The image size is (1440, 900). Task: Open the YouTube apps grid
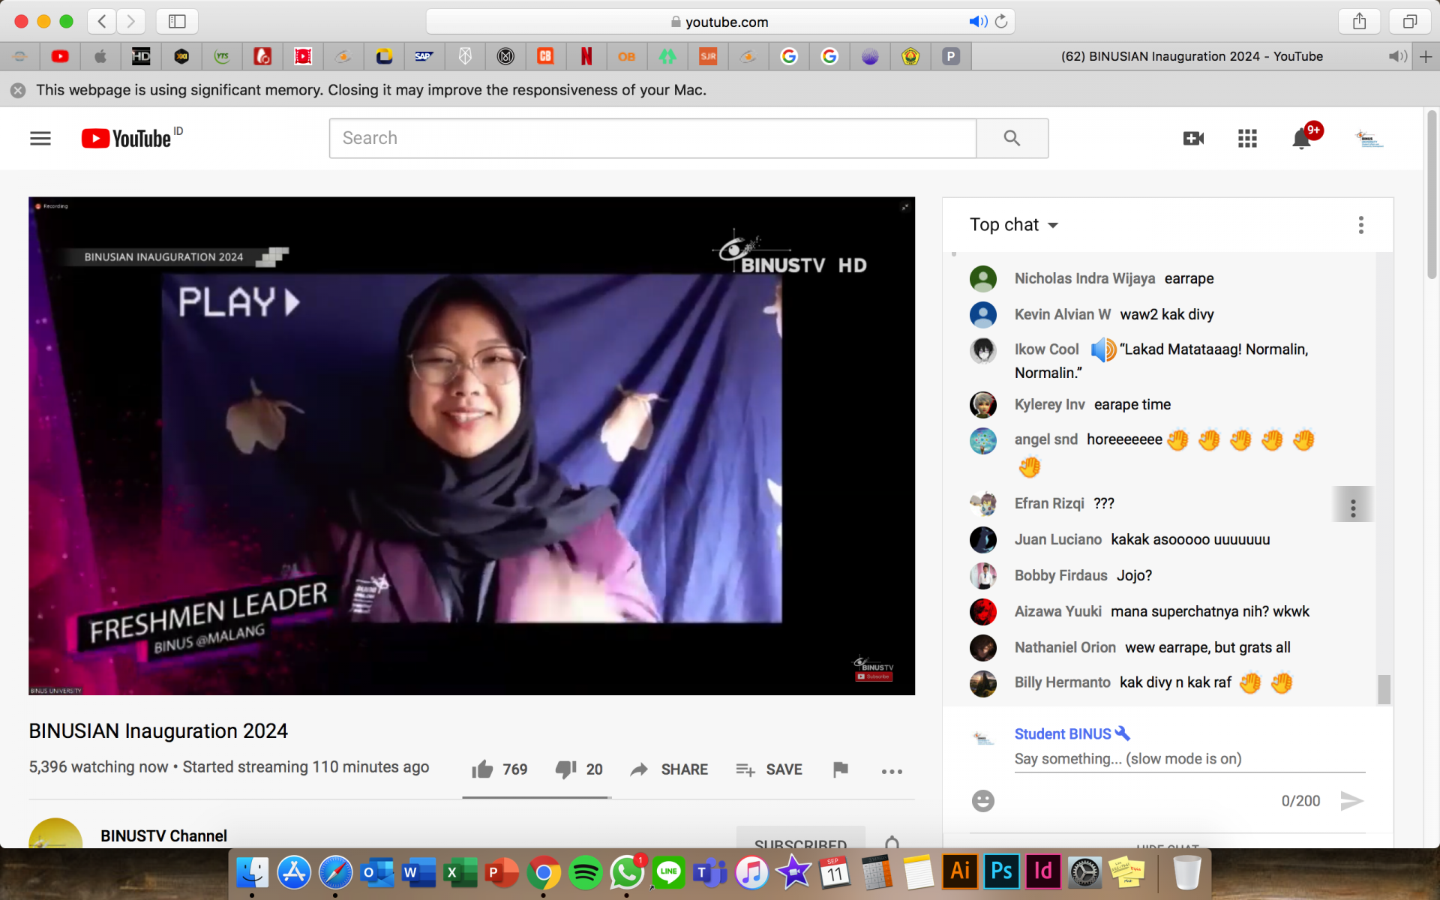[1247, 138]
